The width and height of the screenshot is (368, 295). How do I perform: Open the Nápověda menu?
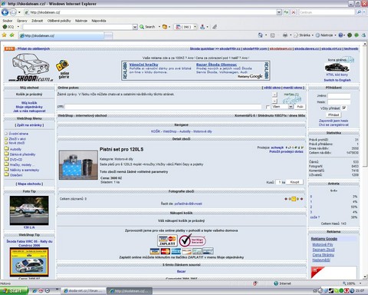tap(99, 21)
